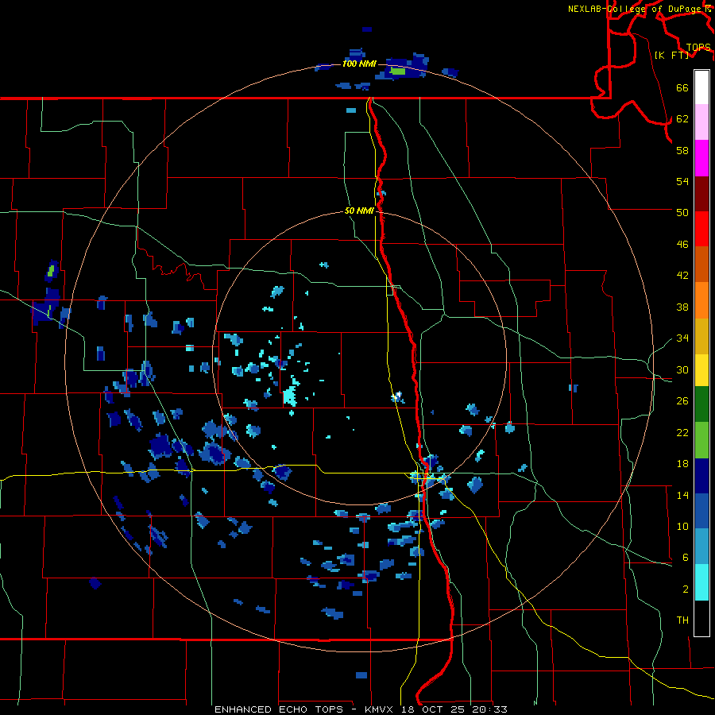The height and width of the screenshot is (715, 715).
Task: Click the "66" legend value
Action: pyautogui.click(x=682, y=87)
